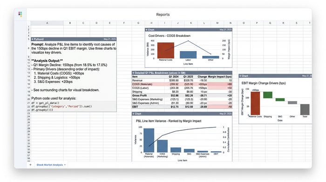Click the tallest bar in Variance Pareto chart
The image size is (326, 182).
(x=149, y=140)
